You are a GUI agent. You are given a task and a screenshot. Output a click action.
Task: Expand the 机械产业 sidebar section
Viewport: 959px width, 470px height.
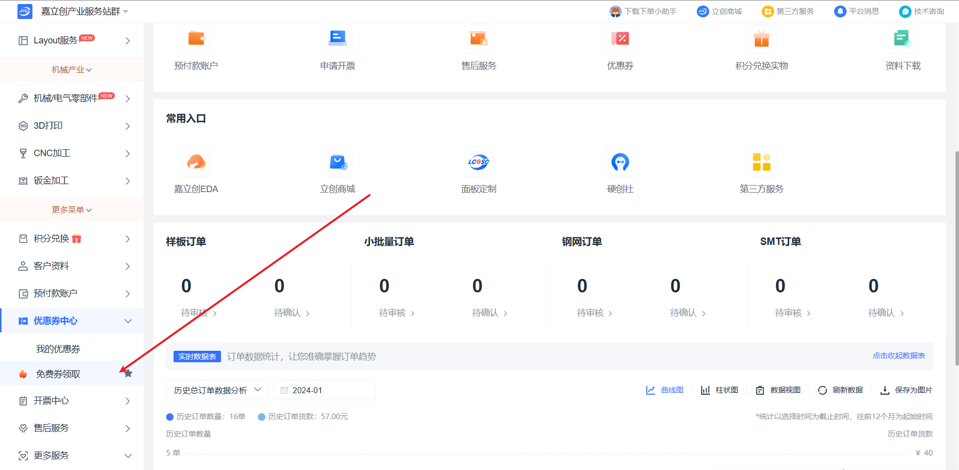tap(72, 70)
